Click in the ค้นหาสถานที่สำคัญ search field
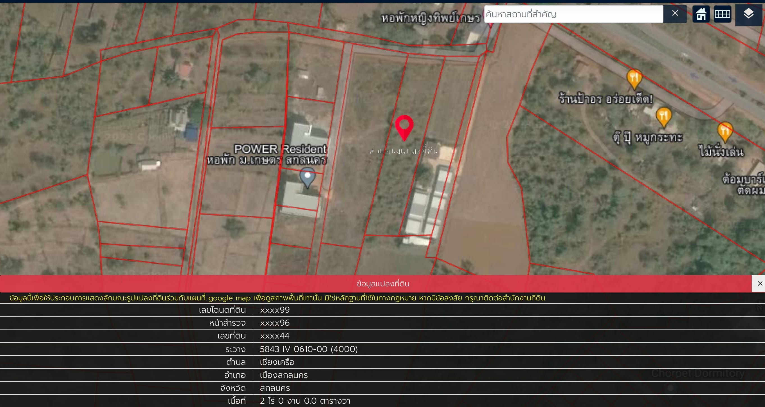The image size is (765, 407). (573, 14)
